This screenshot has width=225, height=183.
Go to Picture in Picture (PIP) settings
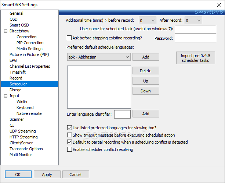[x=29, y=54]
